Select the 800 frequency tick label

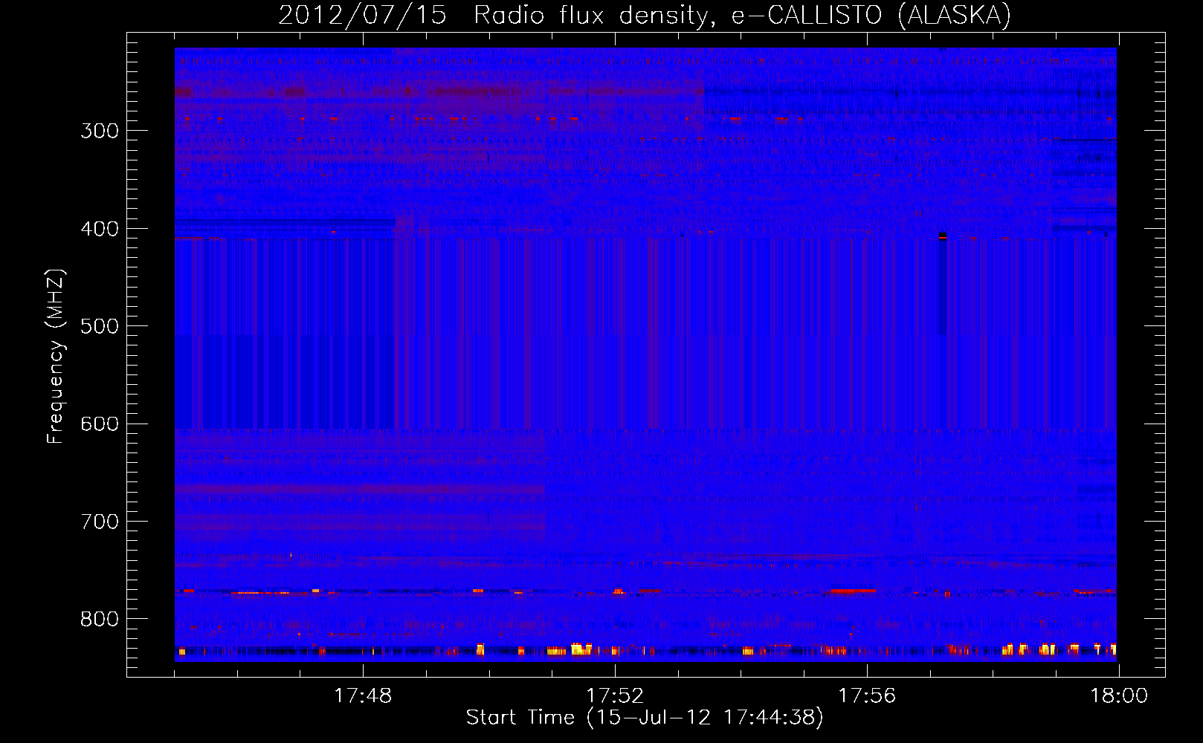(x=100, y=619)
